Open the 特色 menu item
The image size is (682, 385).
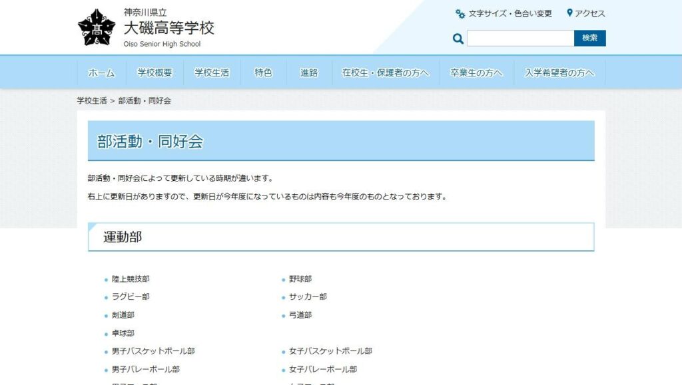263,73
